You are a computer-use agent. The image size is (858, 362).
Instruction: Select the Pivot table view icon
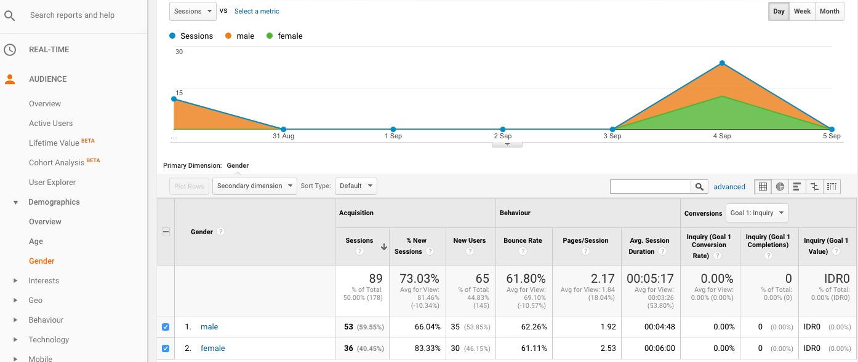click(x=832, y=187)
